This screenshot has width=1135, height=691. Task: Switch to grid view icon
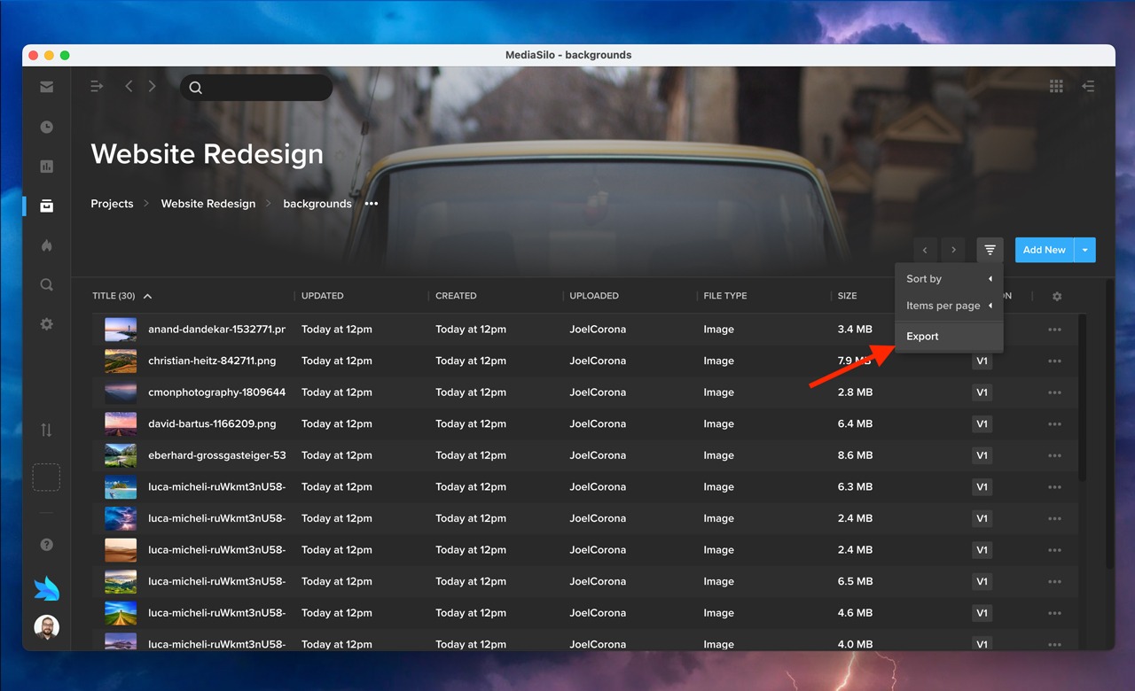tap(1056, 86)
